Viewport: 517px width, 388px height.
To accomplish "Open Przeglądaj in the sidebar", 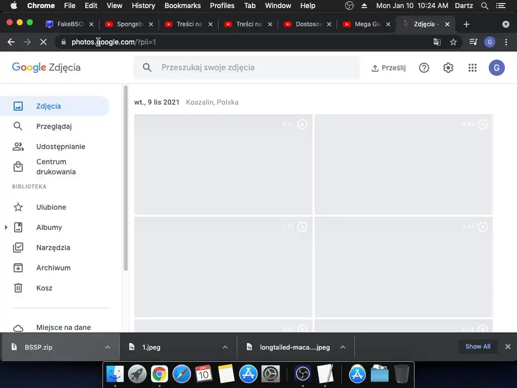I will click(x=55, y=126).
